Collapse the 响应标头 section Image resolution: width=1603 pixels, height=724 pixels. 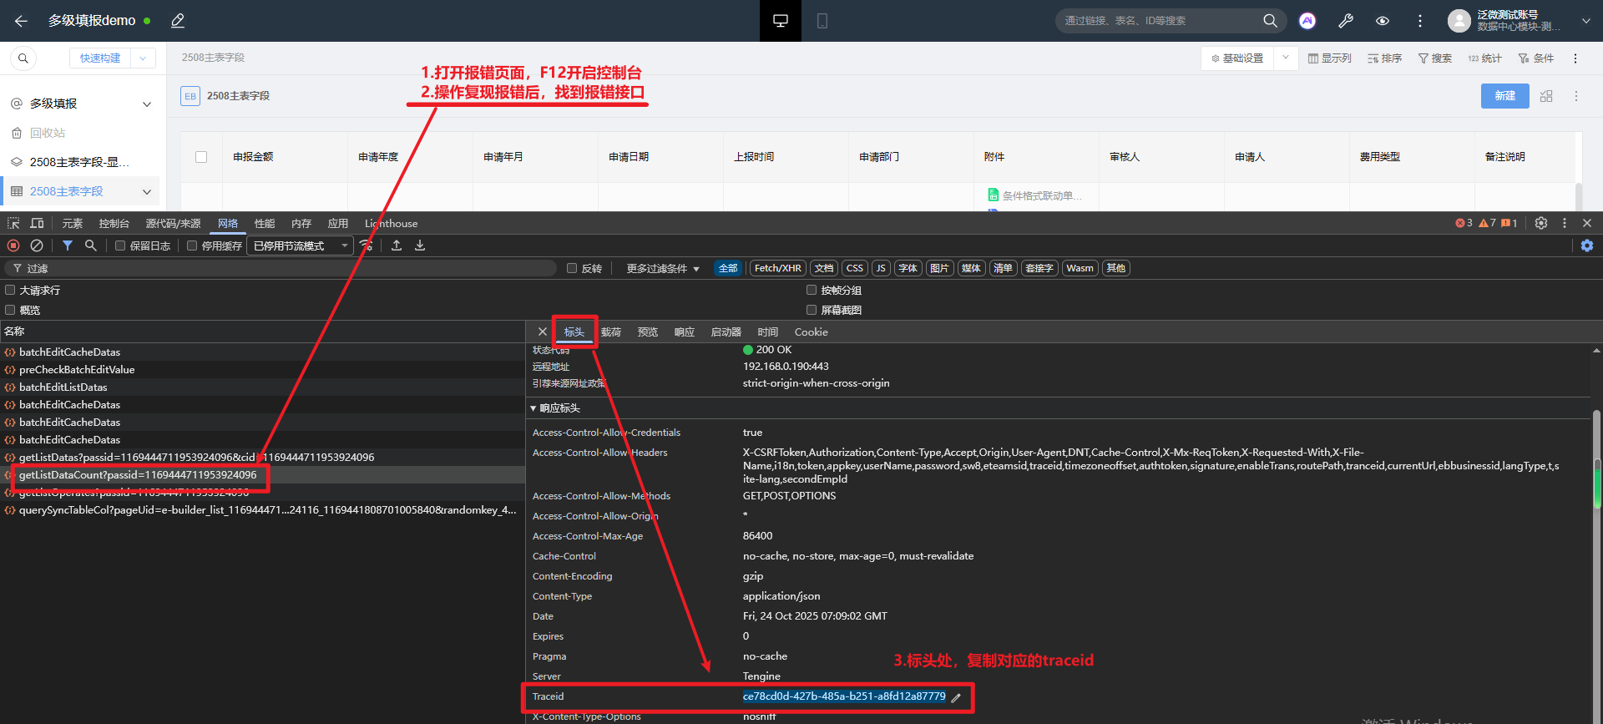pos(533,408)
